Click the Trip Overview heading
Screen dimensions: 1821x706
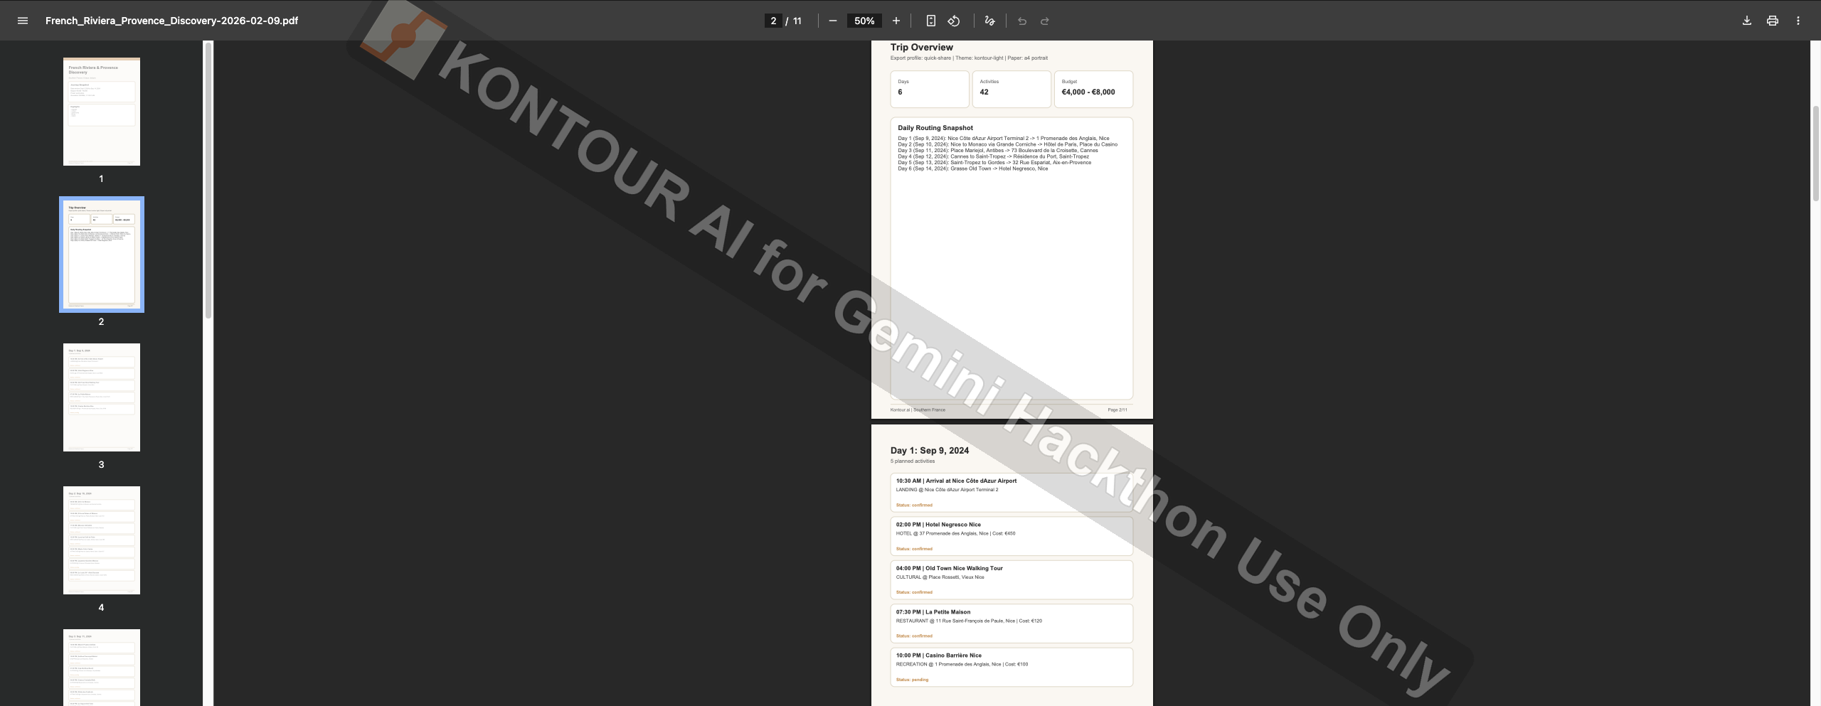(x=921, y=47)
